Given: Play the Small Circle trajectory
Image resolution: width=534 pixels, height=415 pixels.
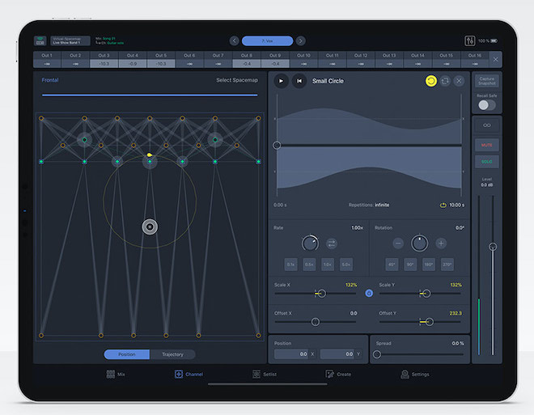Looking at the screenshot, I should (x=281, y=81).
